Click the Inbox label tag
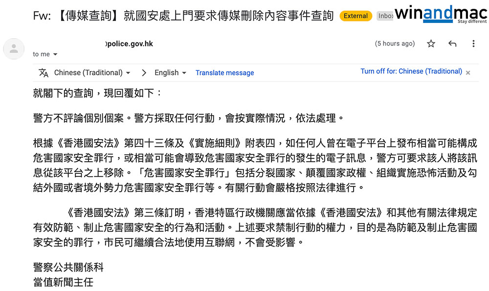This screenshot has width=489, height=291. point(385,16)
